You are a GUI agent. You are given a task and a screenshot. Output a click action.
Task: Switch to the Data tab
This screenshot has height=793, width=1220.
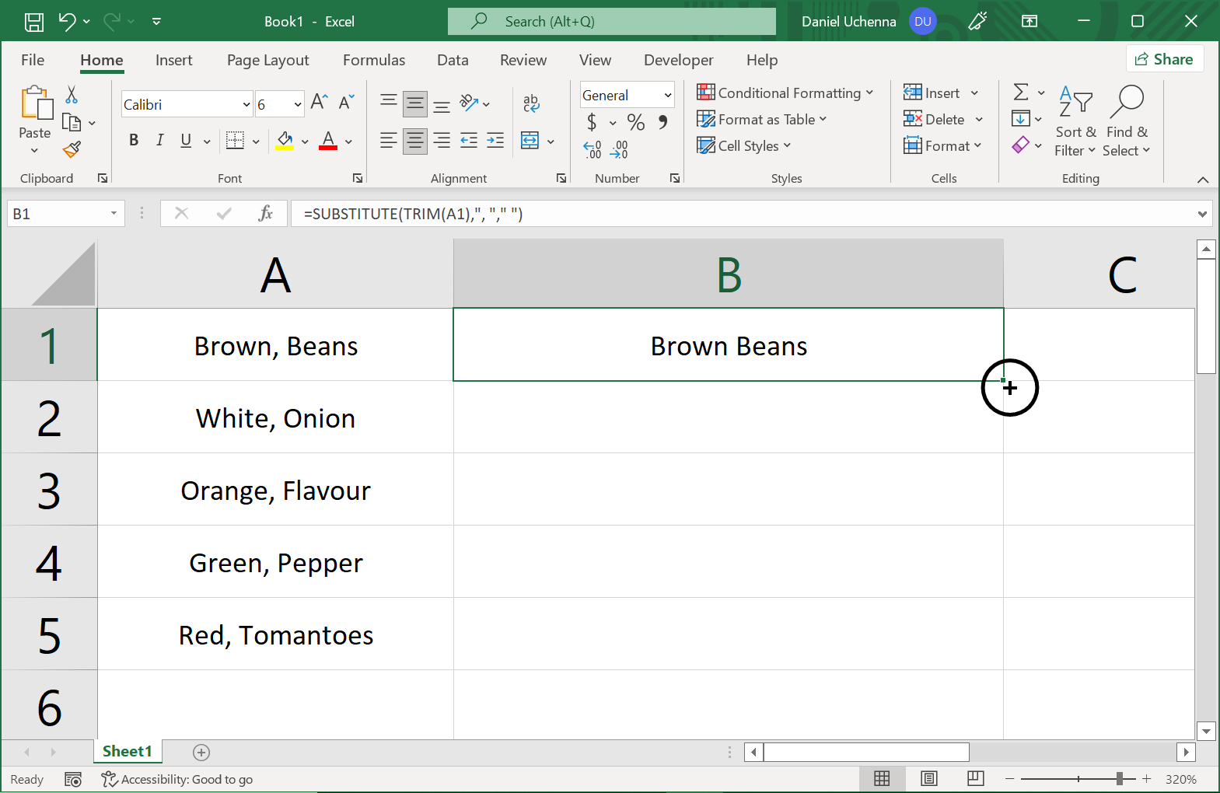point(453,60)
